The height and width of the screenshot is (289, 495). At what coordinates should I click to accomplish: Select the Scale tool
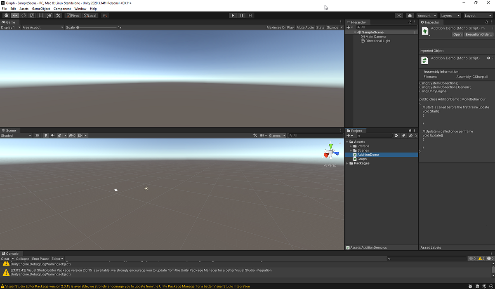point(32,15)
